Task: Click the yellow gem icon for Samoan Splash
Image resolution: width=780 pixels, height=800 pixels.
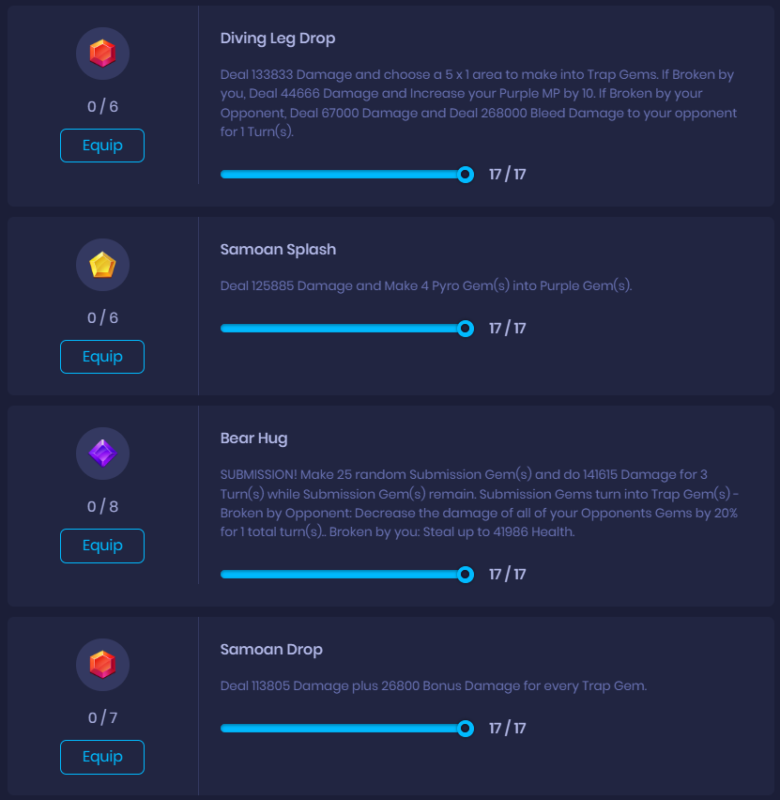Action: (102, 265)
